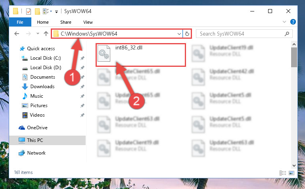Toggle pin beside Music folder
305x189 pixels.
click(x=82, y=96)
